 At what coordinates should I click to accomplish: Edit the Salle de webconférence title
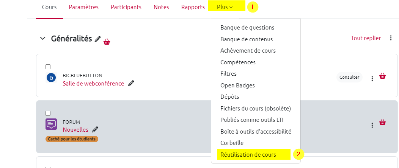[x=131, y=83]
